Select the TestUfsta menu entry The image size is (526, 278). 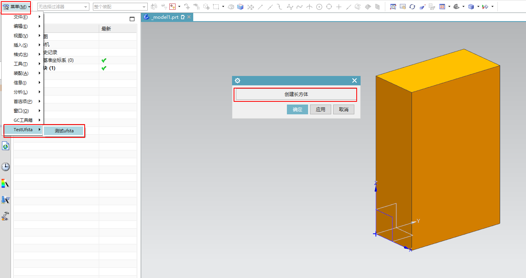point(23,130)
